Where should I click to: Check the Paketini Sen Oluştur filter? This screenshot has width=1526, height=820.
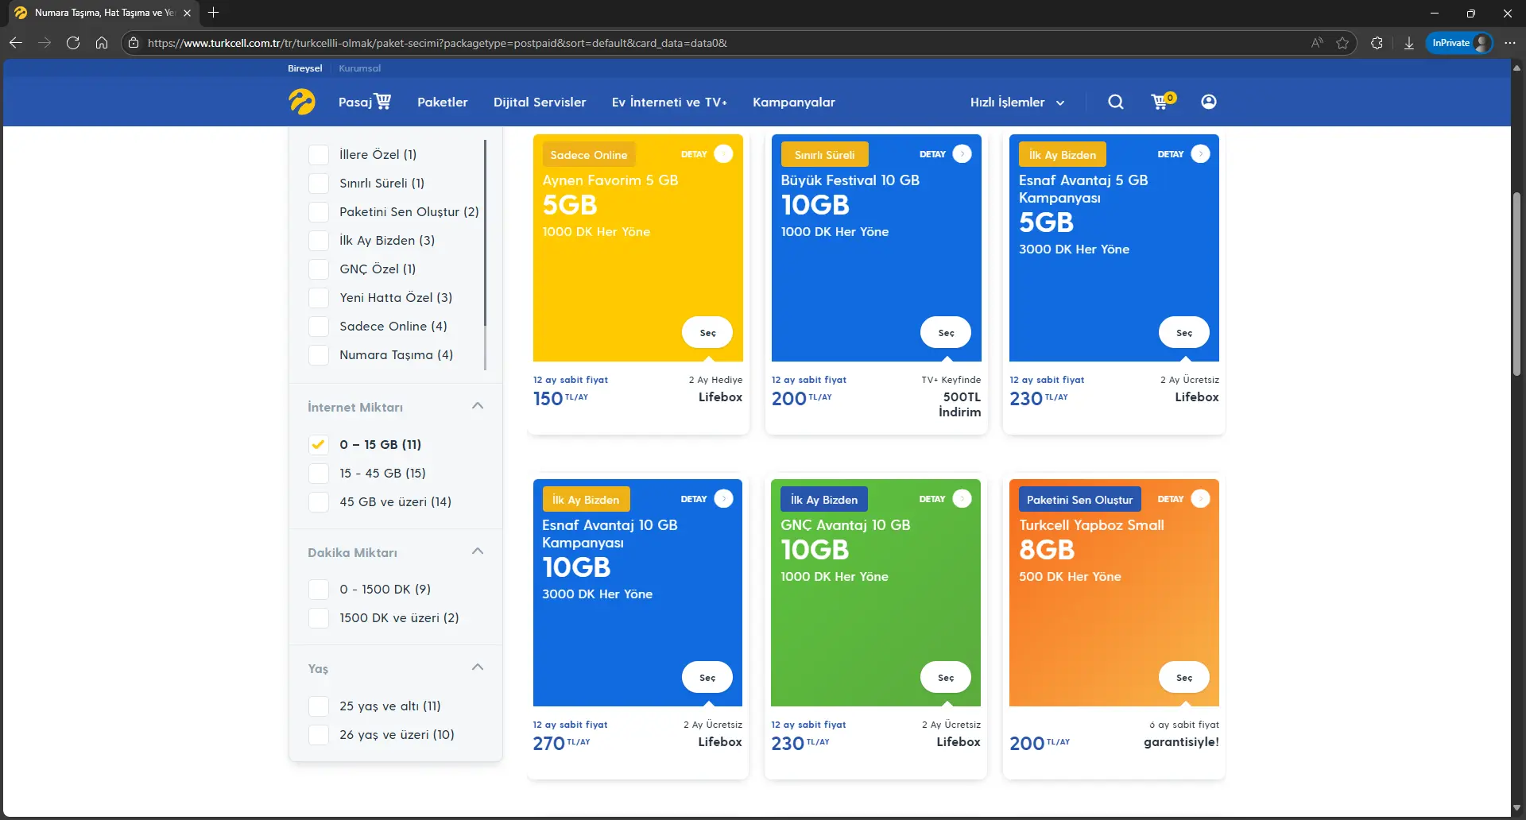[319, 212]
